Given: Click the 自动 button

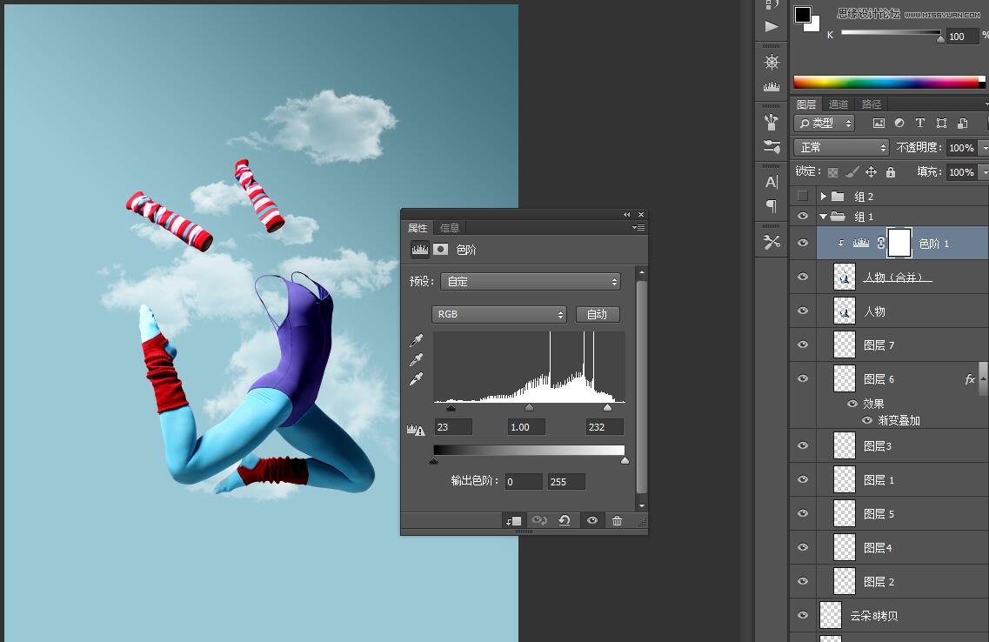Looking at the screenshot, I should click(597, 314).
